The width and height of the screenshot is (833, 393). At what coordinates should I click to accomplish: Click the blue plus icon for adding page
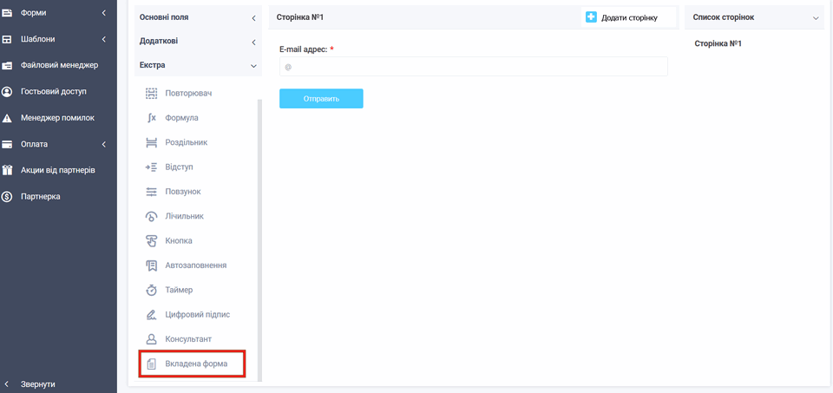tap(591, 17)
